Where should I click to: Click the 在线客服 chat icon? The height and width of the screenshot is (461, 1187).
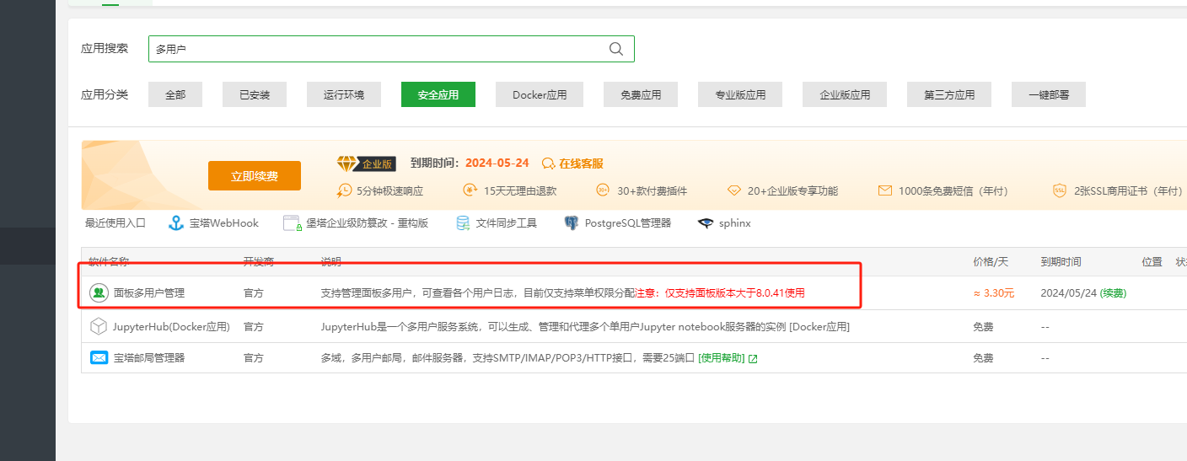(x=549, y=163)
